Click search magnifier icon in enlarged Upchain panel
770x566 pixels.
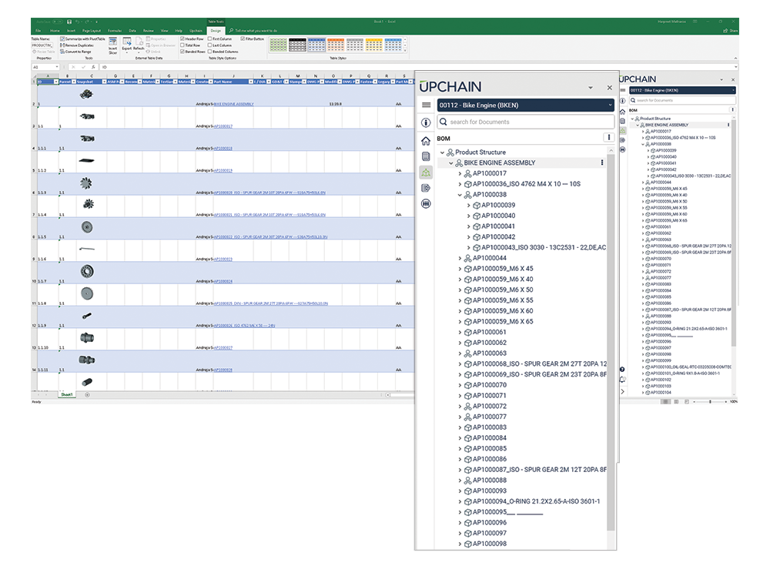(444, 122)
